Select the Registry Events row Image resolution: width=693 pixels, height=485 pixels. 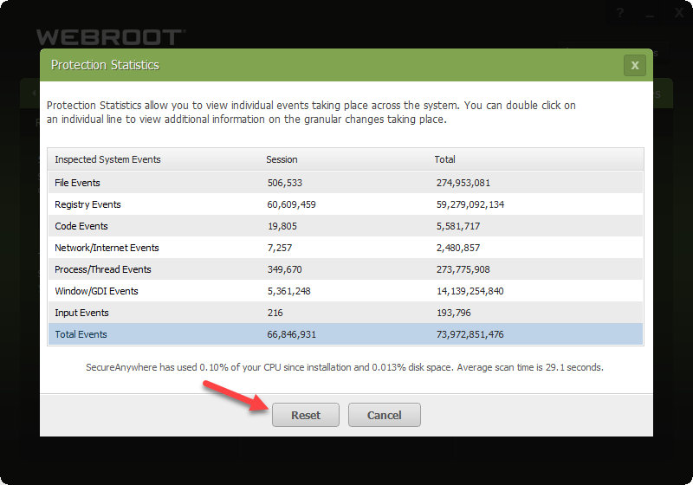(x=345, y=204)
